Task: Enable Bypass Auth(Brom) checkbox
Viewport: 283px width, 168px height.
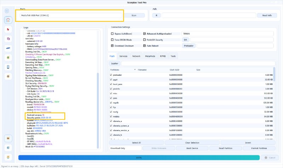Action: pos(112,33)
